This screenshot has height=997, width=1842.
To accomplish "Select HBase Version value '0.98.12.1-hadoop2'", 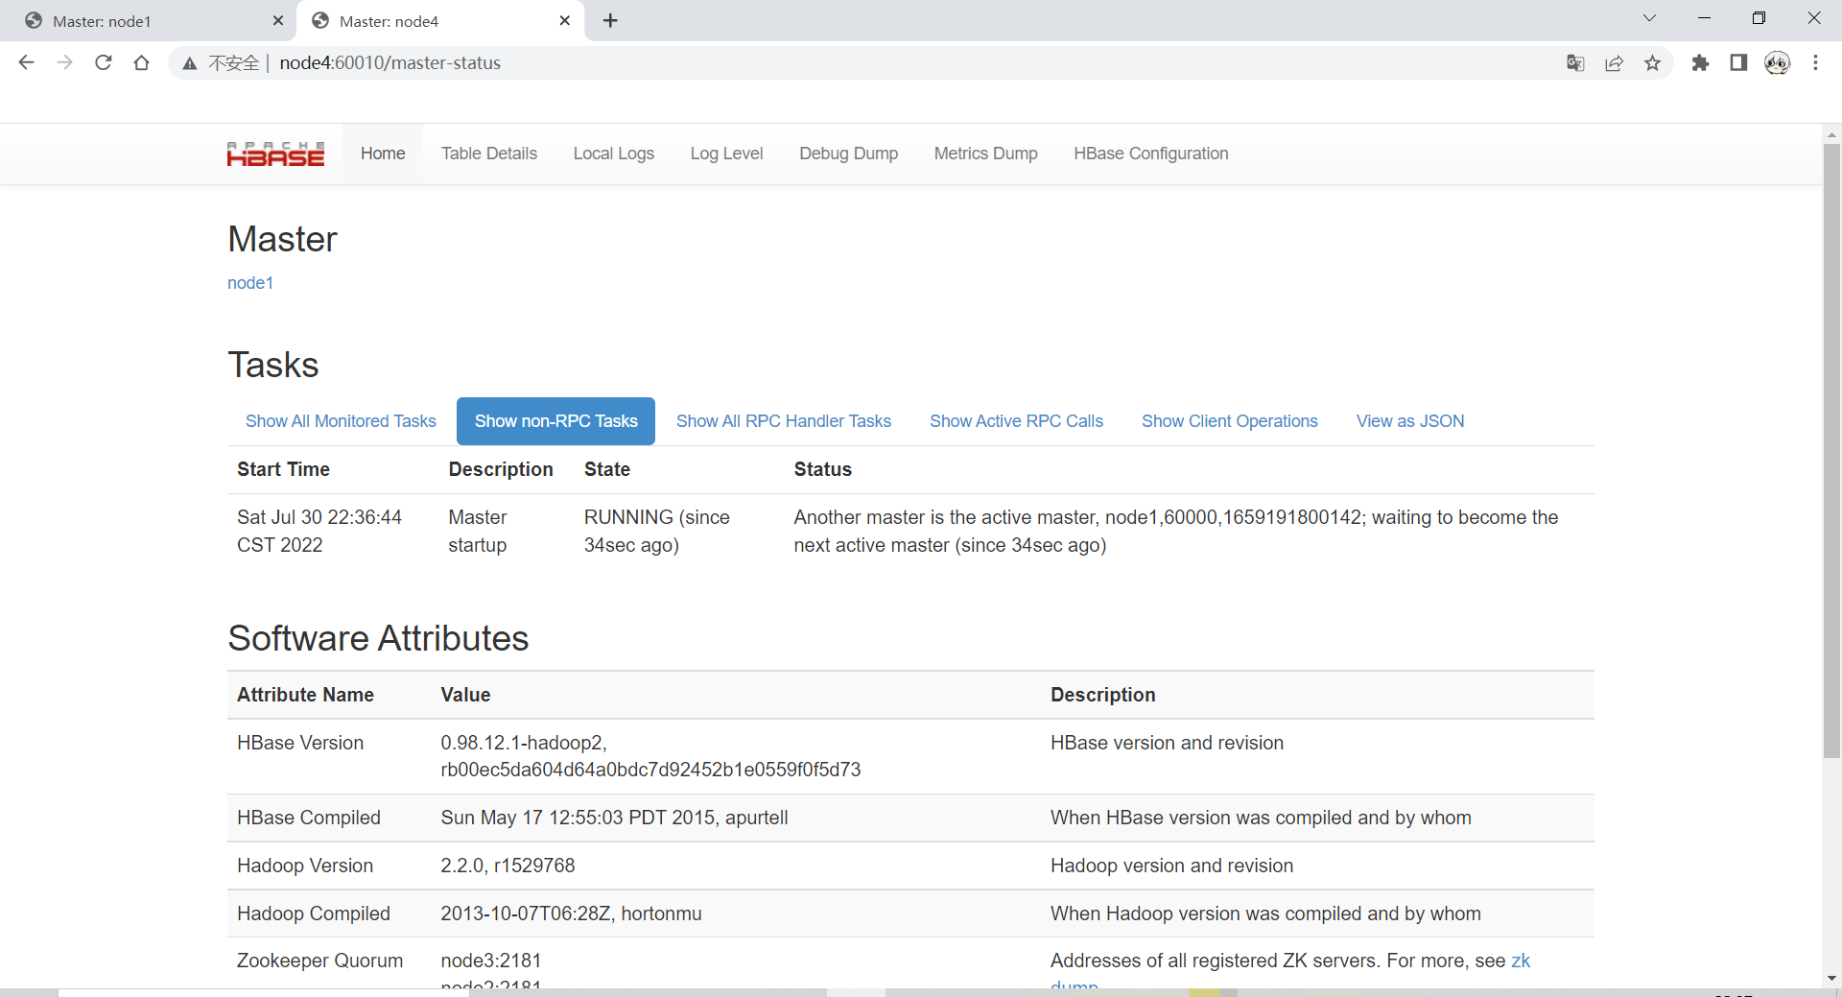I will [523, 743].
